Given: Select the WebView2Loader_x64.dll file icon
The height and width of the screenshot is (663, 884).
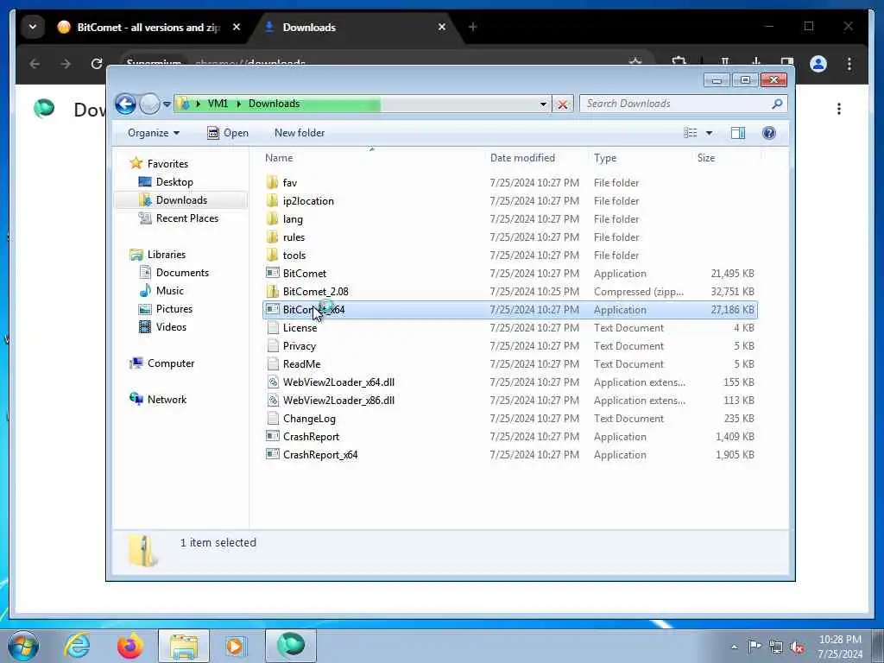Looking at the screenshot, I should tap(272, 382).
